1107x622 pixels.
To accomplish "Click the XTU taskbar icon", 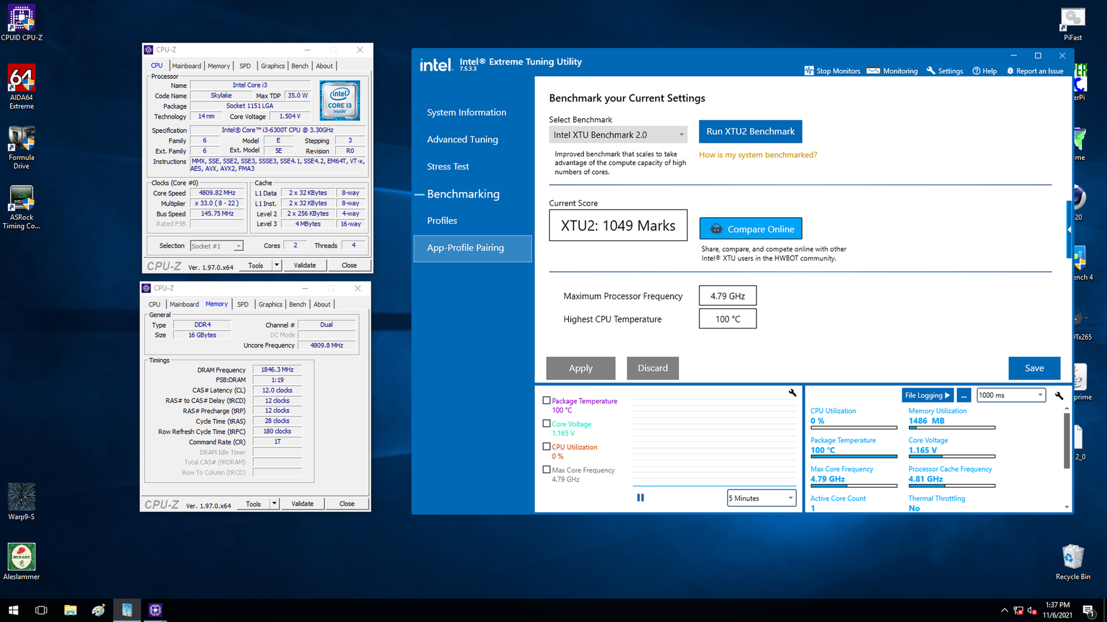I will [x=127, y=610].
